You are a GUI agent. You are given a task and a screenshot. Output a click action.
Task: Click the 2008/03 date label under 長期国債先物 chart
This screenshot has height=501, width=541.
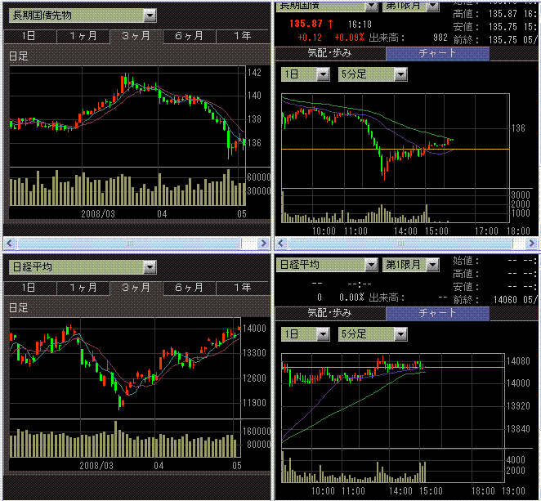[98, 214]
